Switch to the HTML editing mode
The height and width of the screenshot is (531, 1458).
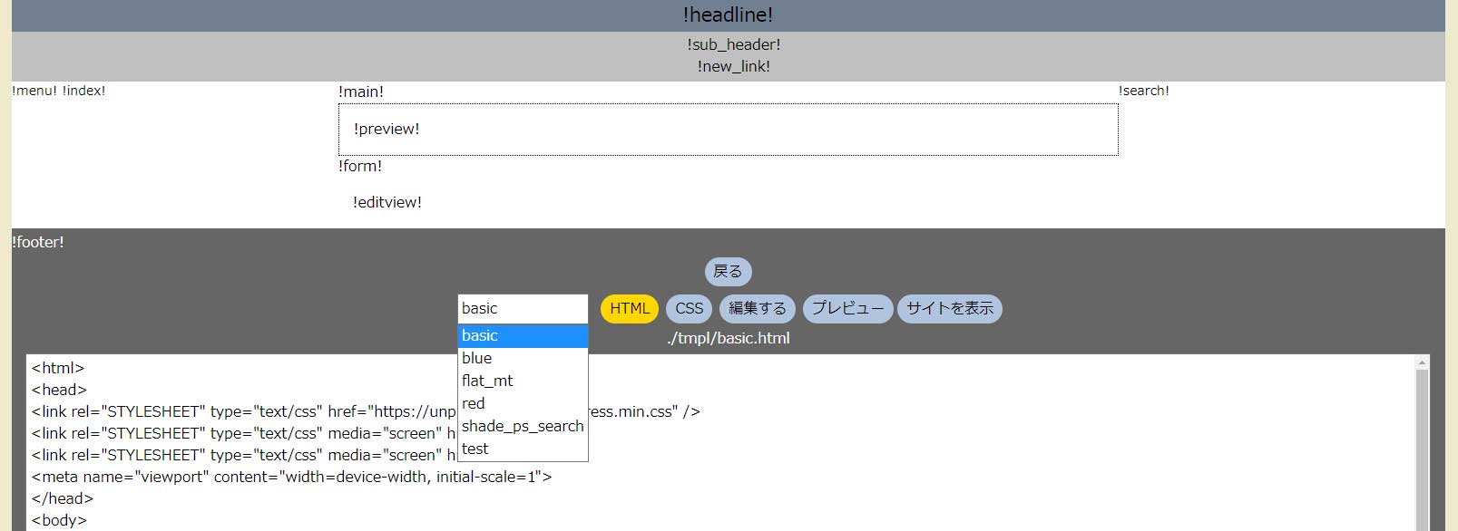pos(630,309)
